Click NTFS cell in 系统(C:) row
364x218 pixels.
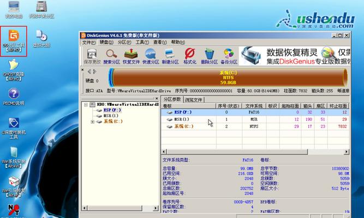[x=254, y=126]
